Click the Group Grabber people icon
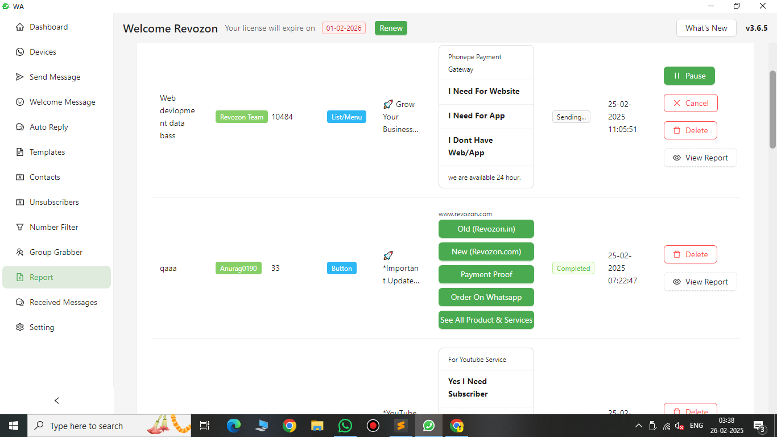This screenshot has width=777, height=437. tap(20, 252)
